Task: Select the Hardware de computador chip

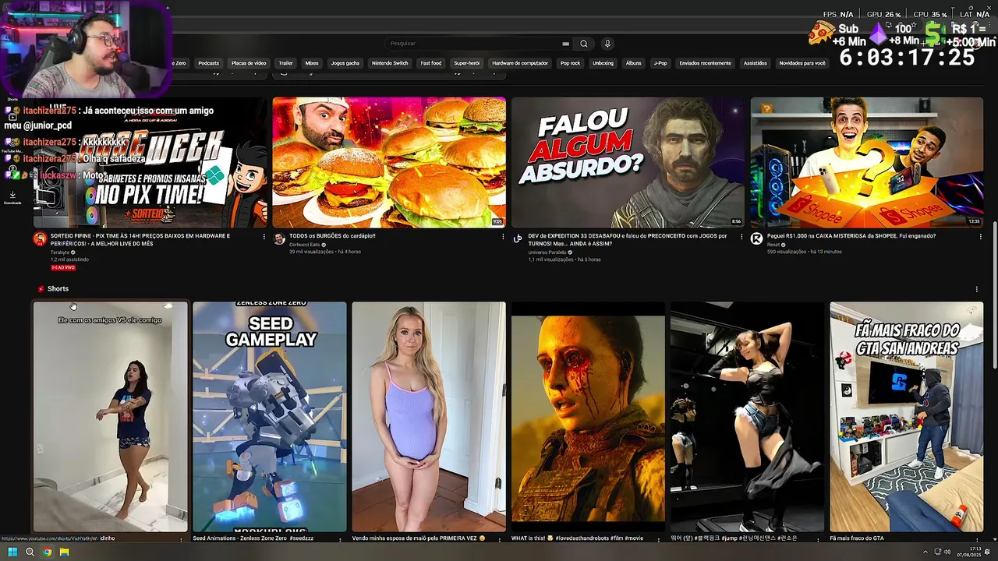Action: click(x=520, y=63)
